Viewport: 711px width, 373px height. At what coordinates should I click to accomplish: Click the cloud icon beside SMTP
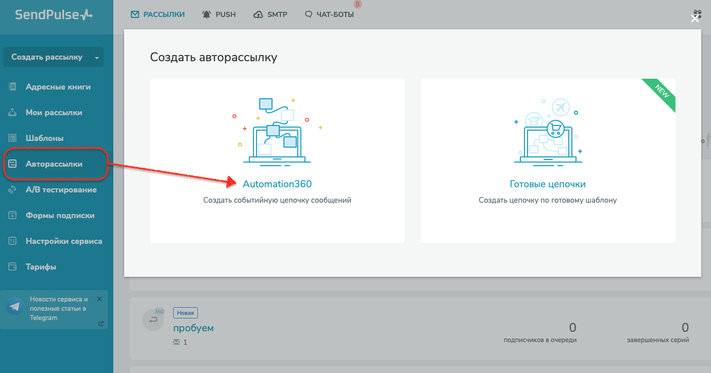click(258, 15)
